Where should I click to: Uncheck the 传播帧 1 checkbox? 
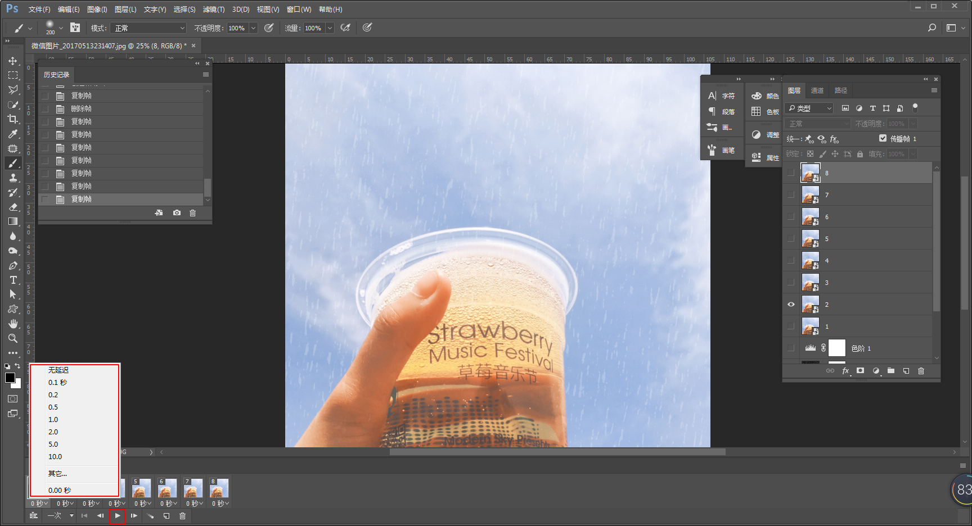pyautogui.click(x=883, y=138)
